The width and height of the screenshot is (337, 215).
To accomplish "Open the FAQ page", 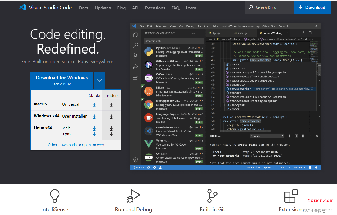I will pos(176,8).
